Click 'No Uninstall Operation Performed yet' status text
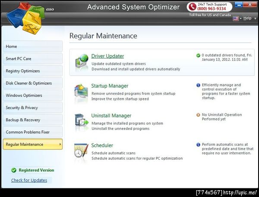The height and width of the screenshot is (197, 259). tap(222, 117)
